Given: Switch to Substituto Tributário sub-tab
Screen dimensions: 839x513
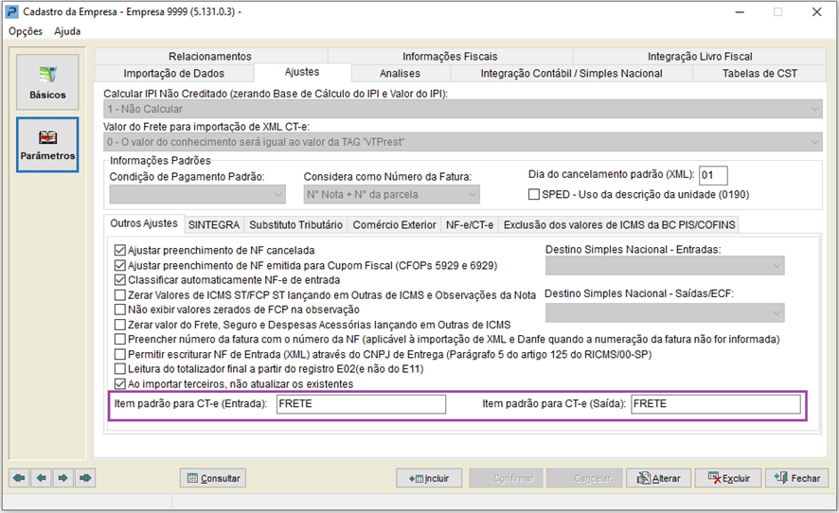Looking at the screenshot, I should tap(295, 225).
